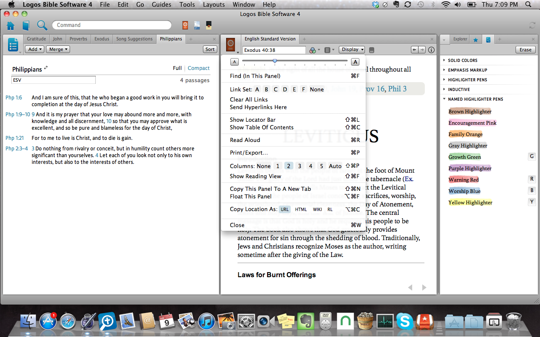Set Link Set to None
This screenshot has width=540, height=337.
(x=317, y=89)
